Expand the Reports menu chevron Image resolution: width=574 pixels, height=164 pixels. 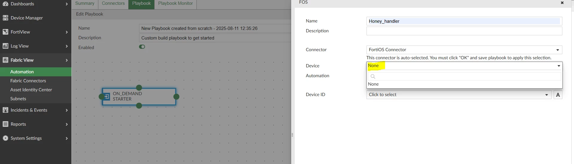[67, 124]
